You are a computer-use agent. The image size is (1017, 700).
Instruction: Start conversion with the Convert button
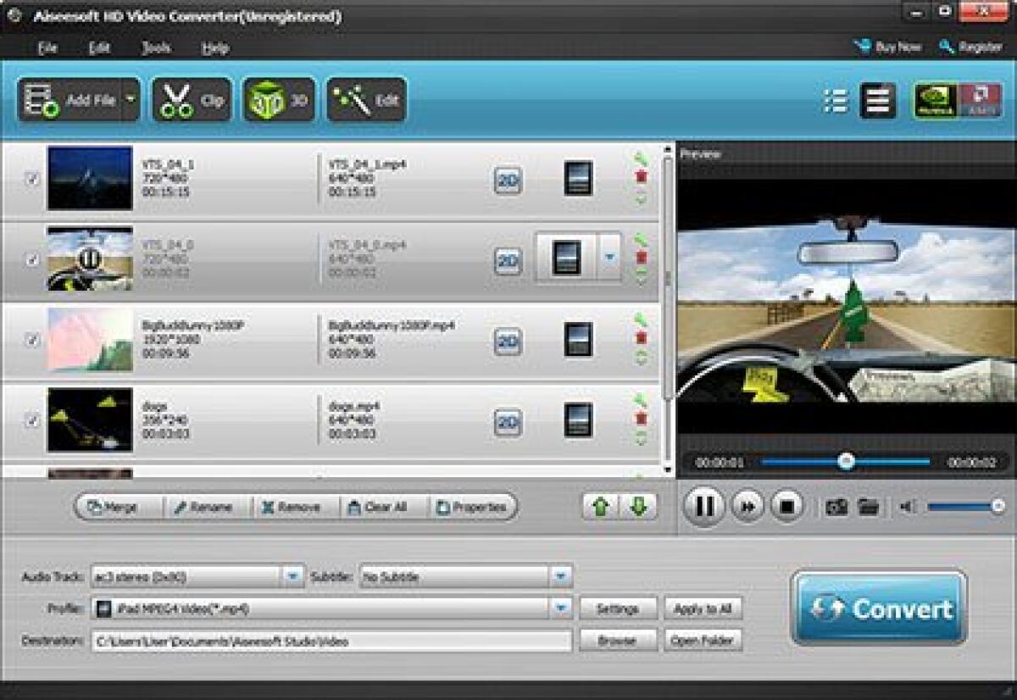[x=880, y=607]
